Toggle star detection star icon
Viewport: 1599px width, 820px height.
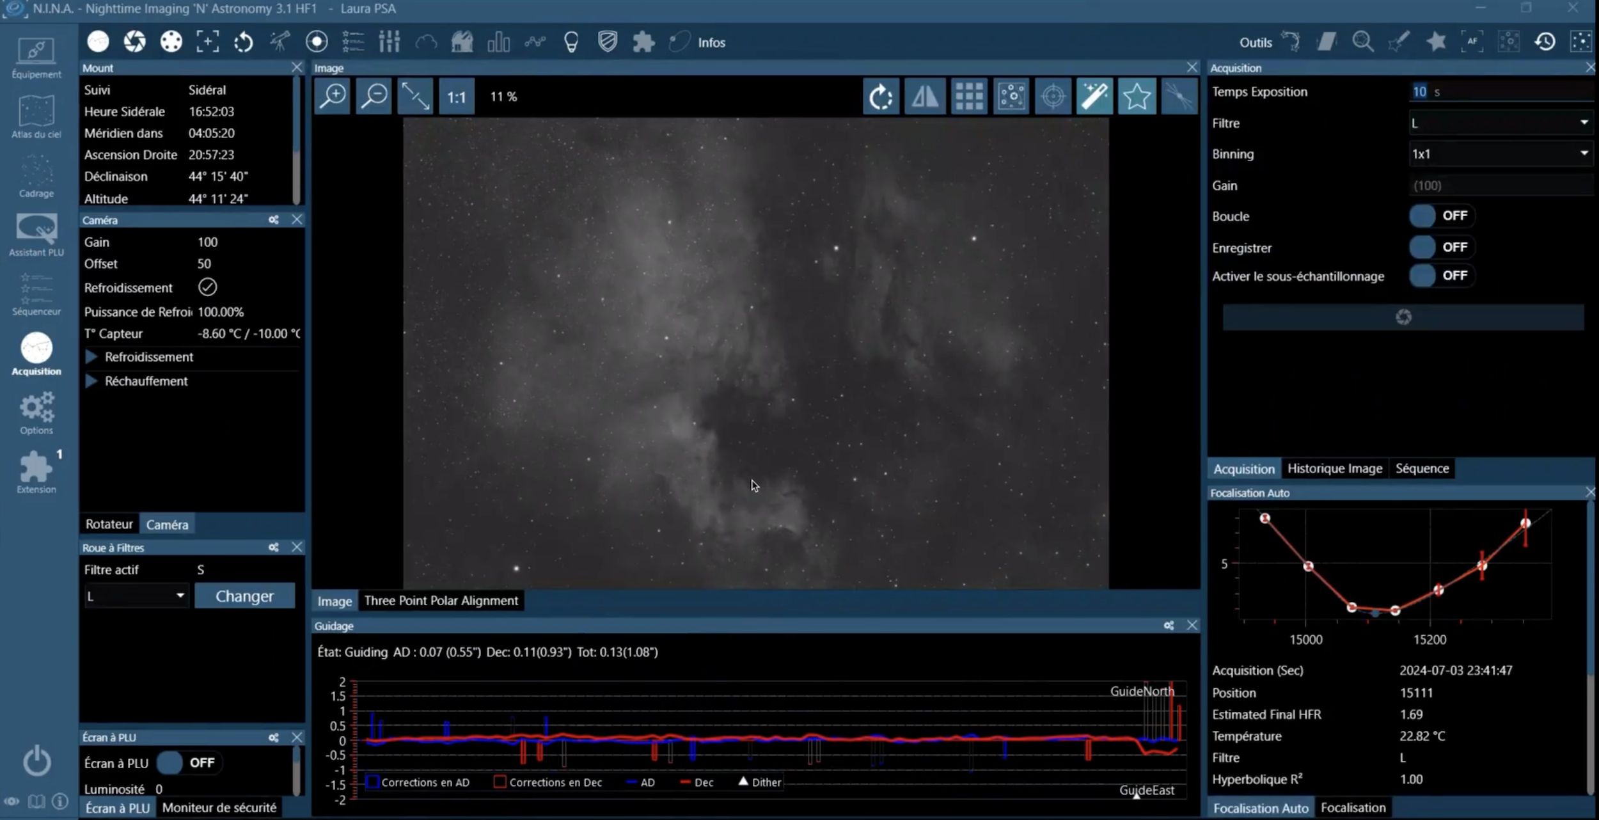point(1137,97)
